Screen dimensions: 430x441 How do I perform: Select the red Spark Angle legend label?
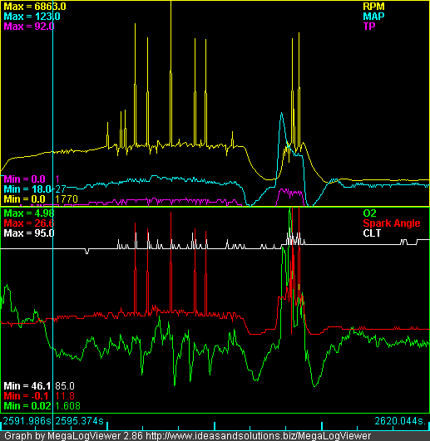(392, 223)
